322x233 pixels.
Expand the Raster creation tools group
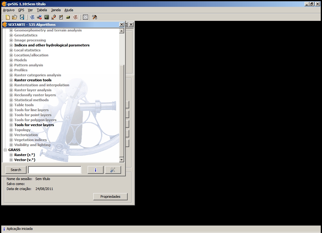click(11, 80)
